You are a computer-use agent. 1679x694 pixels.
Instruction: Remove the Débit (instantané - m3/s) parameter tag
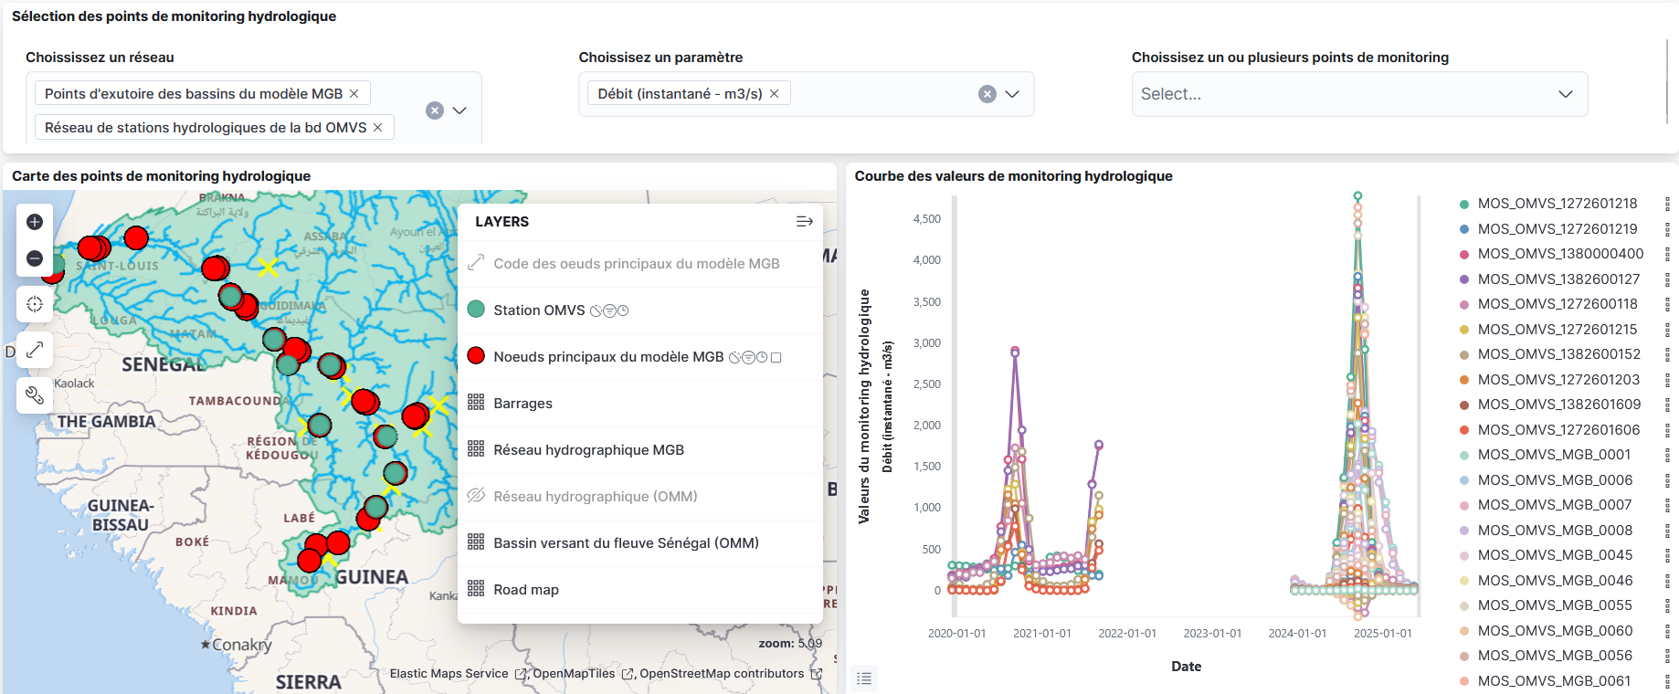775,94
